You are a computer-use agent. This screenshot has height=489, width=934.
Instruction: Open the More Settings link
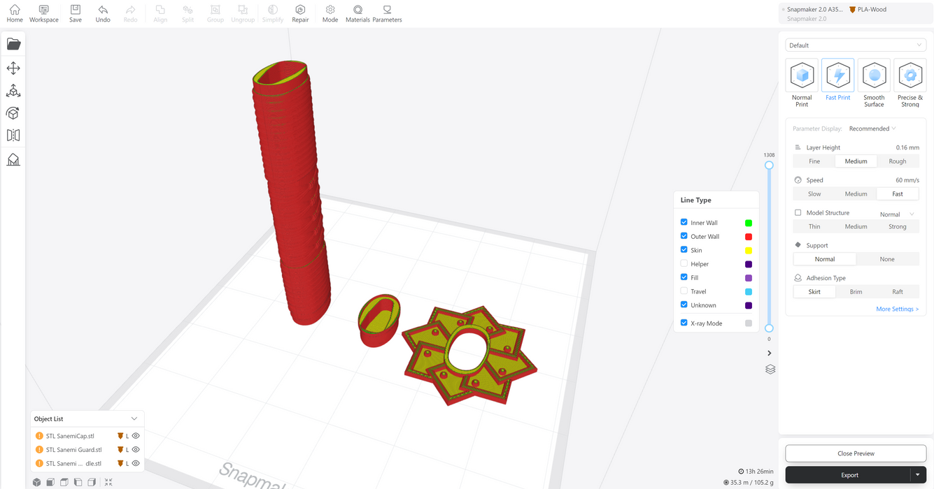point(897,309)
